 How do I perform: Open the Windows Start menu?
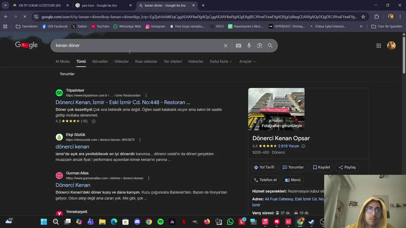point(44,222)
